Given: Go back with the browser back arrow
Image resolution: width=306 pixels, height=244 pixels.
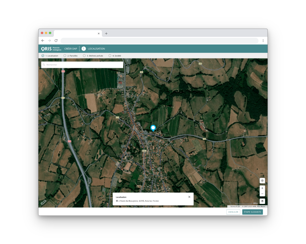Looking at the screenshot, I should pyautogui.click(x=43, y=41).
